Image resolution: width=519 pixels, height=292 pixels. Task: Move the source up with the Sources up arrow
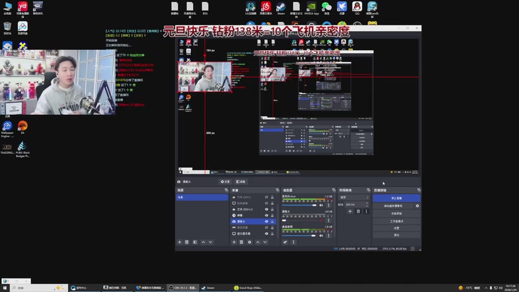pos(258,242)
